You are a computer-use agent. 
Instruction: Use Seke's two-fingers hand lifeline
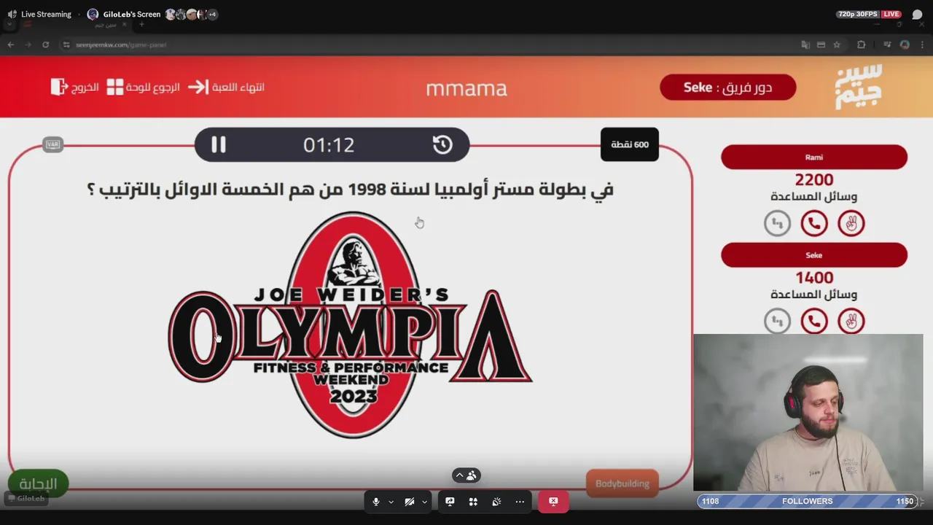click(x=851, y=321)
